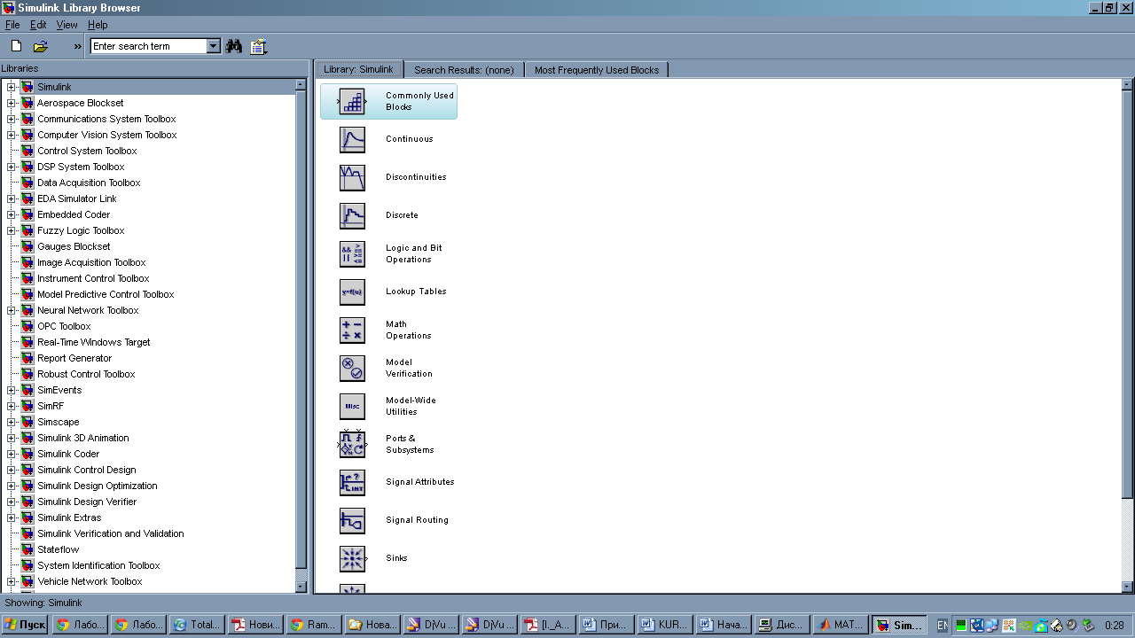The height and width of the screenshot is (638, 1135).
Task: Open the Signal Routing library icon
Action: point(352,520)
